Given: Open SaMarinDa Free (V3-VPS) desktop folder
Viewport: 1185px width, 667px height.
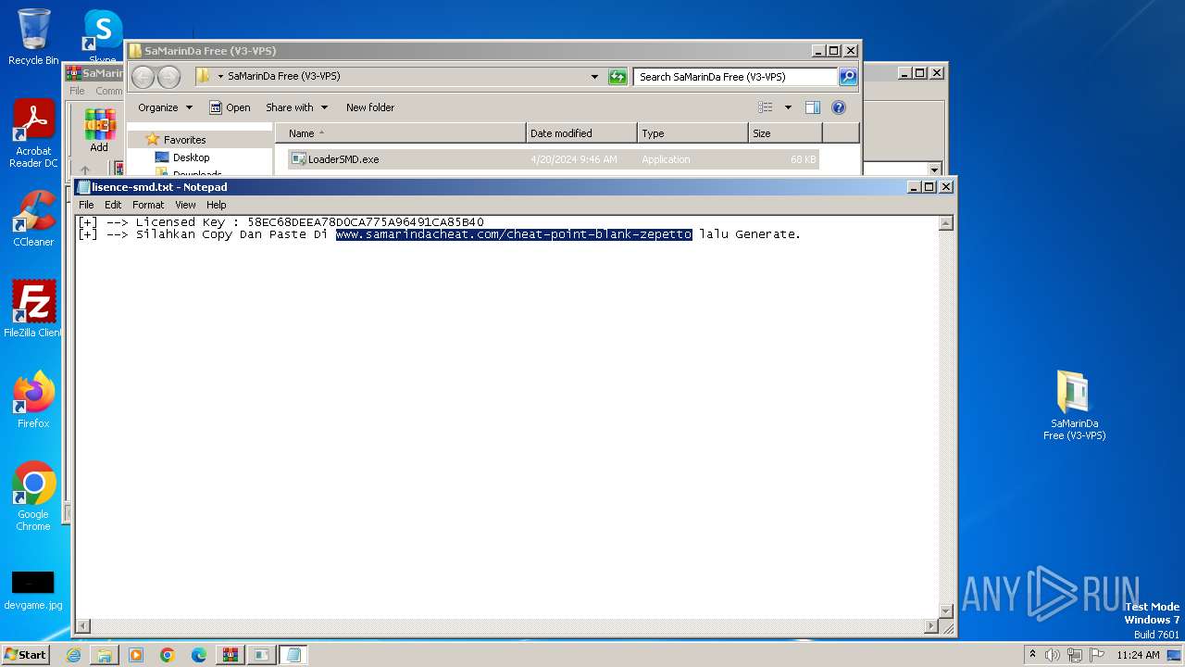Looking at the screenshot, I should [x=1074, y=406].
